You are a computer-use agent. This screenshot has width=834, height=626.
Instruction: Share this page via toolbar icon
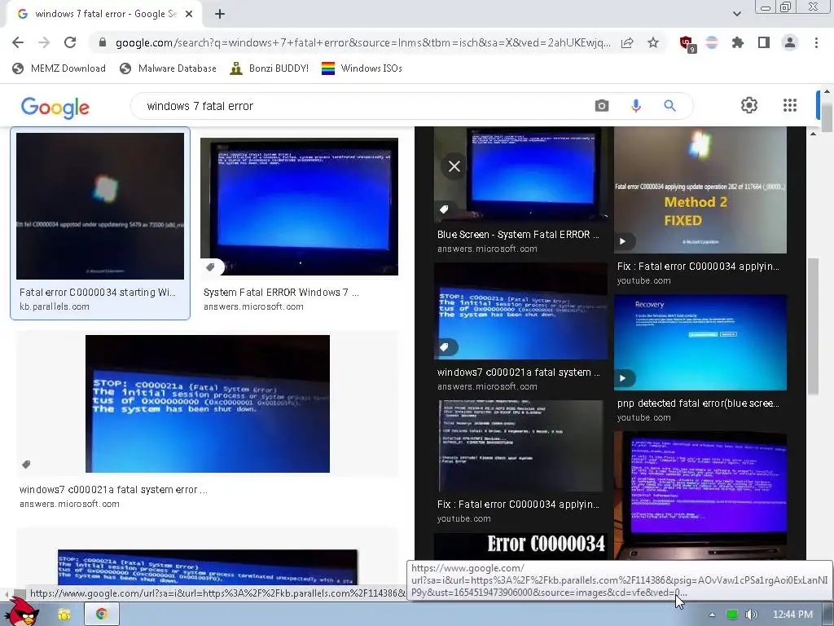628,42
